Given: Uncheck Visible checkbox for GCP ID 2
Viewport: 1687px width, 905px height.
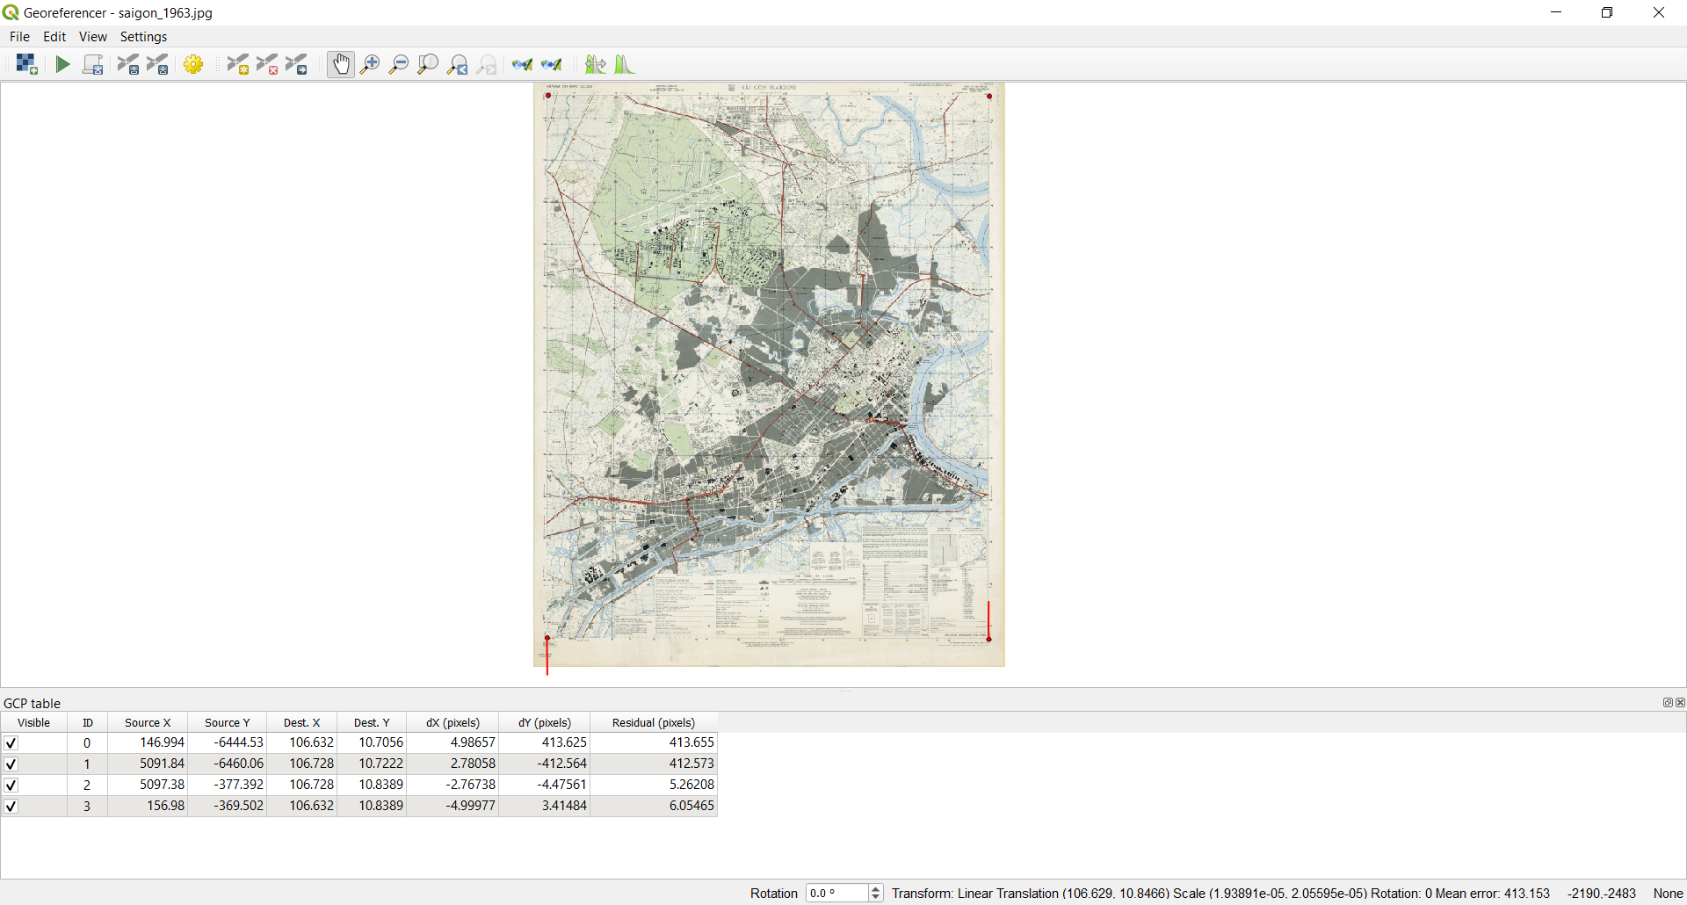Looking at the screenshot, I should tap(11, 785).
